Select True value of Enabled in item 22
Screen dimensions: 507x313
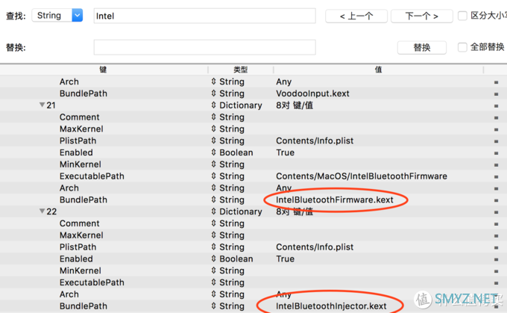(285, 258)
